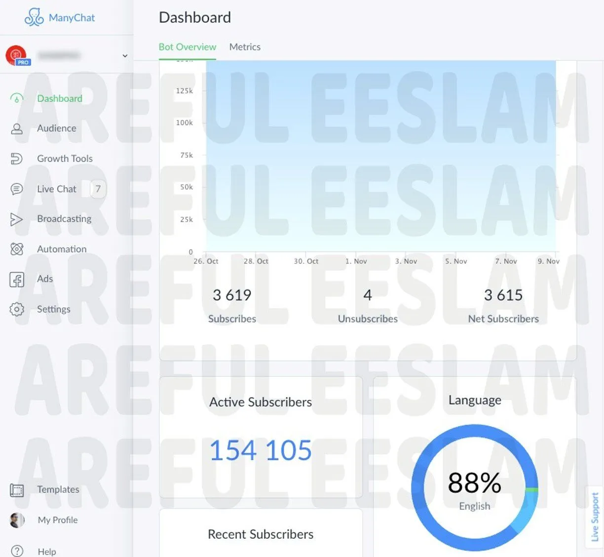Open the Audience menu item
Viewport: 604px width, 557px height.
(x=57, y=128)
